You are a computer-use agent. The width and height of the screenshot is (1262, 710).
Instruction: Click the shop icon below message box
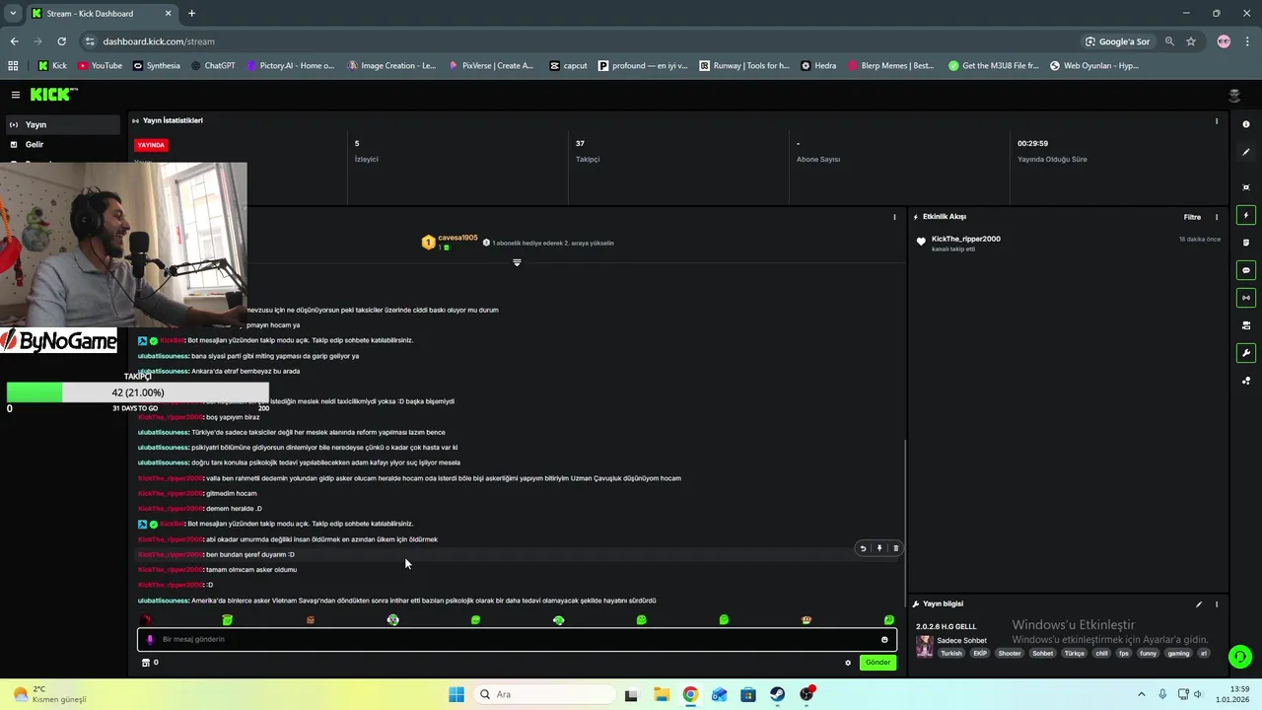(146, 663)
